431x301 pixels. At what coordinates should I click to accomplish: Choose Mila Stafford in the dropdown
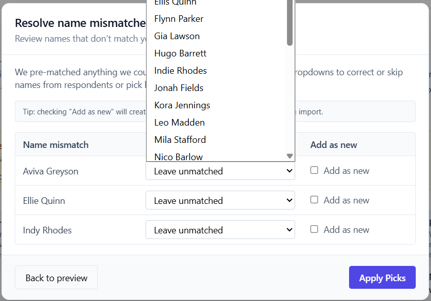(x=180, y=139)
